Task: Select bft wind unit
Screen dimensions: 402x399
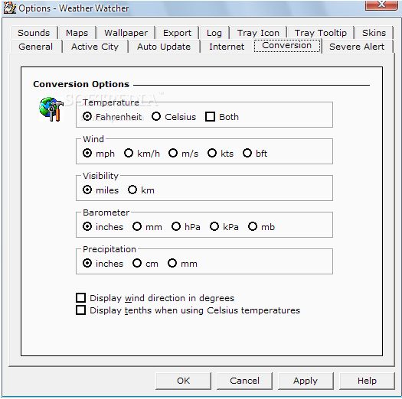Action: point(255,154)
